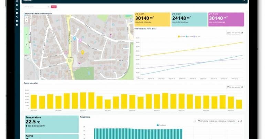Toggle the teal CP_0326 legend series
Viewport: 265px width, 139px height.
pyautogui.click(x=189, y=36)
